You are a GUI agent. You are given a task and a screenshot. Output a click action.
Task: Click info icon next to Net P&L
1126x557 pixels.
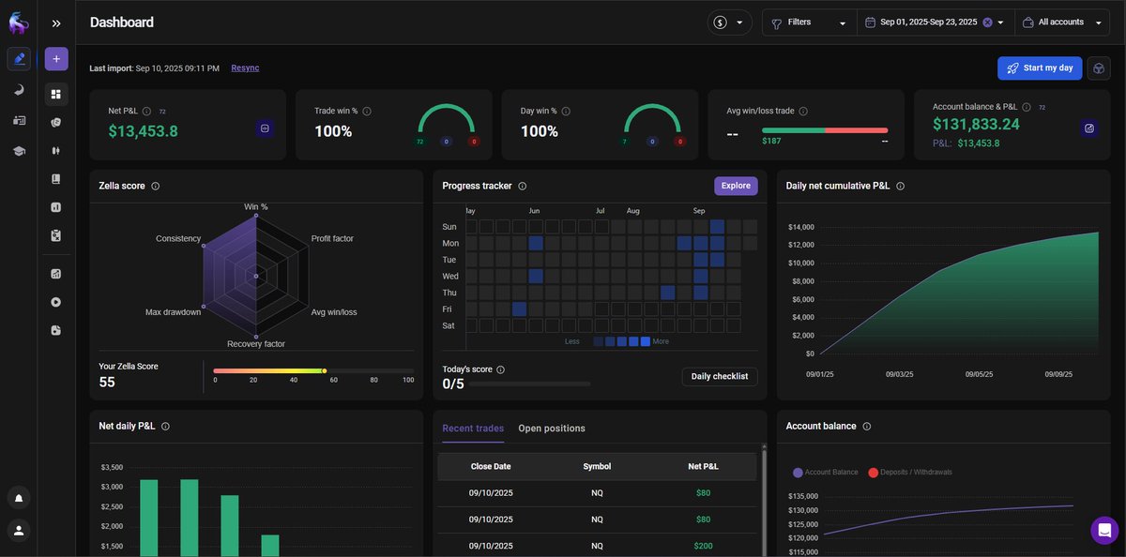[x=146, y=111]
